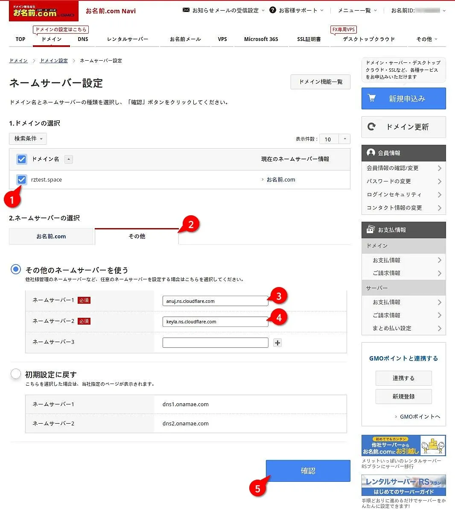Toggle the select-all ドメイン名 header checkbox
The image size is (455, 510).
pyautogui.click(x=22, y=159)
